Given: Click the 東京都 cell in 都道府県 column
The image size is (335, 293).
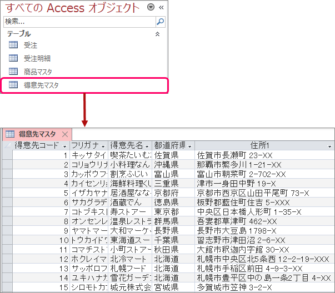Looking at the screenshot, I should pyautogui.click(x=166, y=211).
